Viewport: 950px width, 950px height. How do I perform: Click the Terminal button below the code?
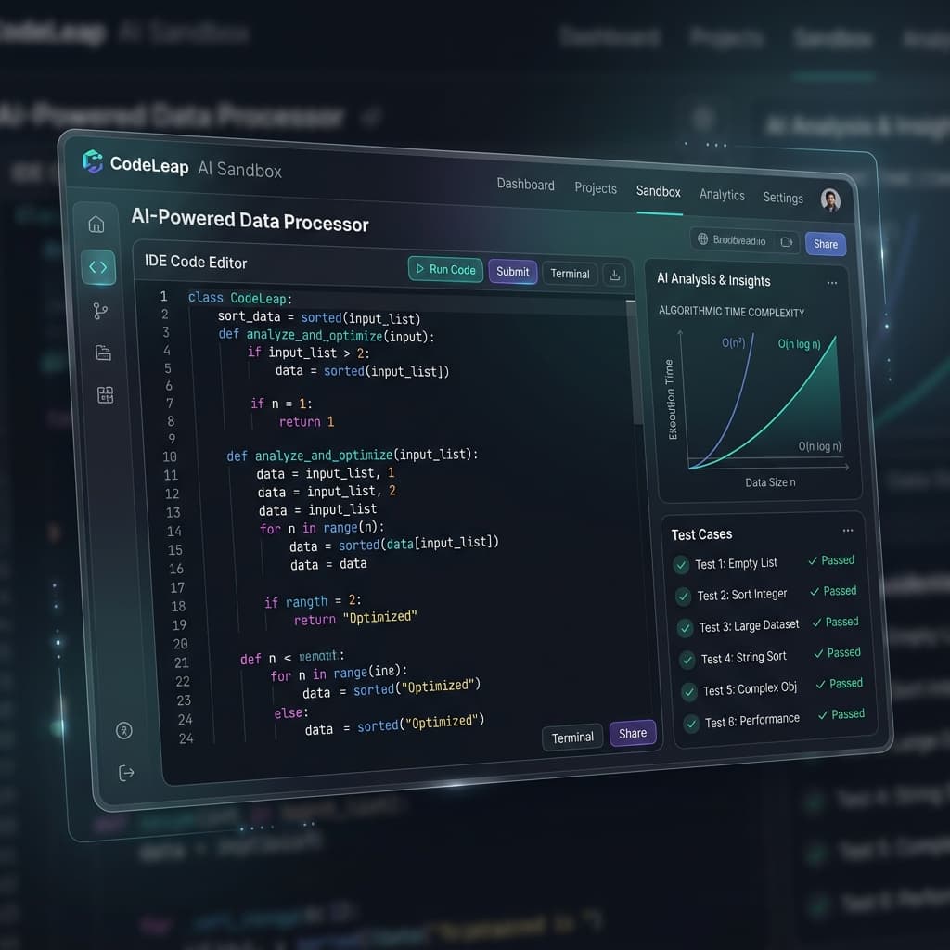tap(572, 738)
